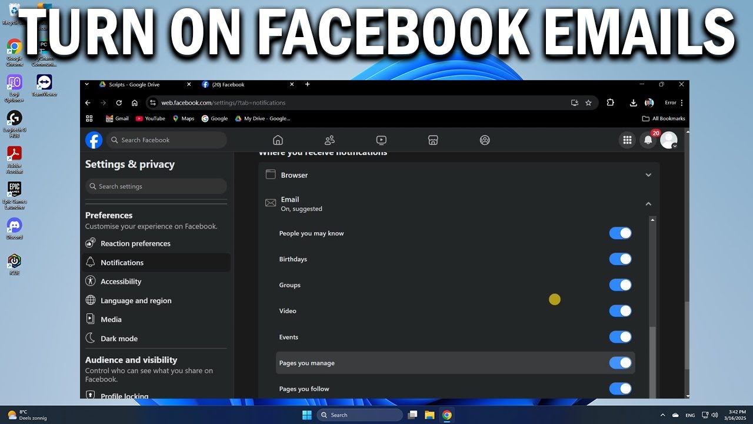The image size is (753, 424).
Task: Click the Search settings input field
Action: click(156, 186)
